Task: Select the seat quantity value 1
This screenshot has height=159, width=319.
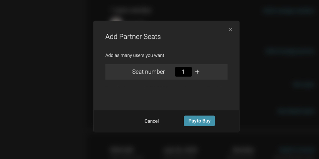Action: click(x=183, y=72)
